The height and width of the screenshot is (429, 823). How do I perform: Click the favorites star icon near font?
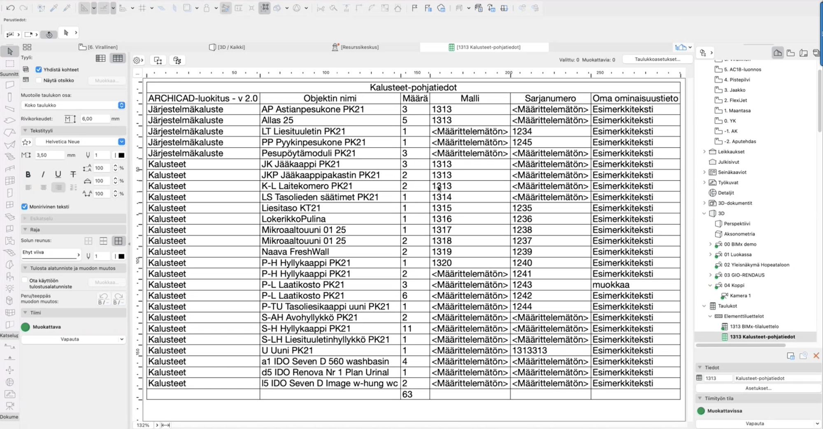27,142
